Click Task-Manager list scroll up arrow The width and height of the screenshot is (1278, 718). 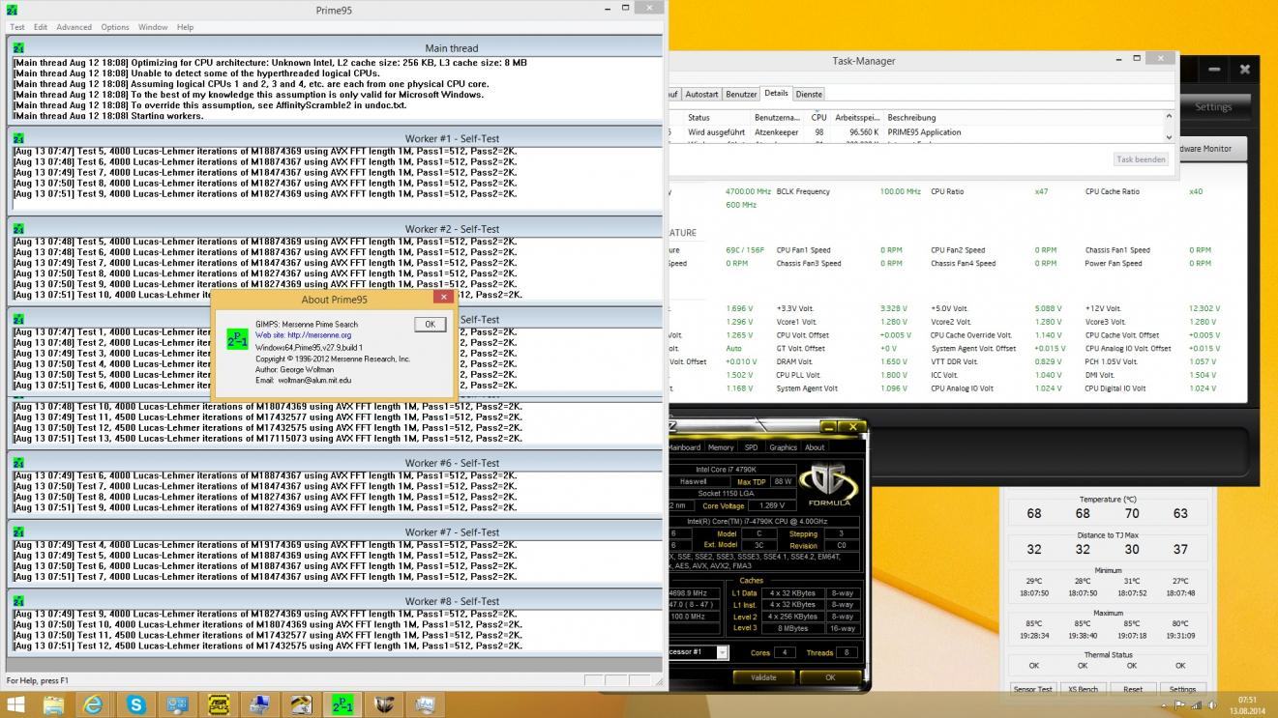pos(1169,116)
